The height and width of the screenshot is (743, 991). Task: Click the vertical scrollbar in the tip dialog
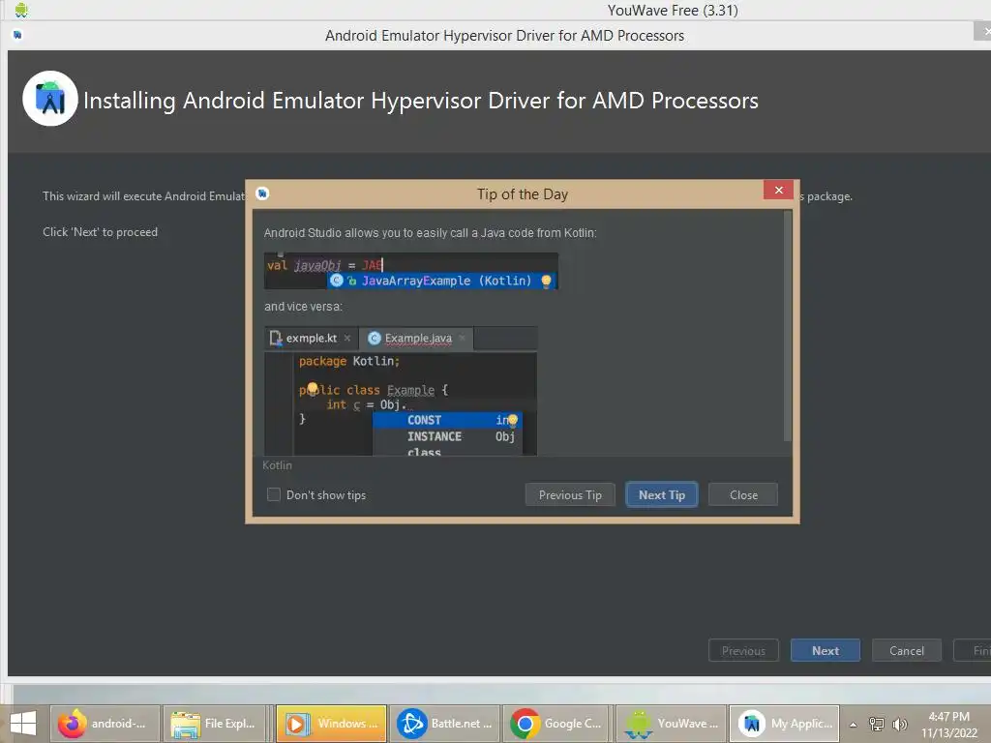tap(787, 325)
